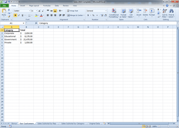The image size is (179, 128).
Task: Open the font size dropdown
Action: [x=36, y=11]
